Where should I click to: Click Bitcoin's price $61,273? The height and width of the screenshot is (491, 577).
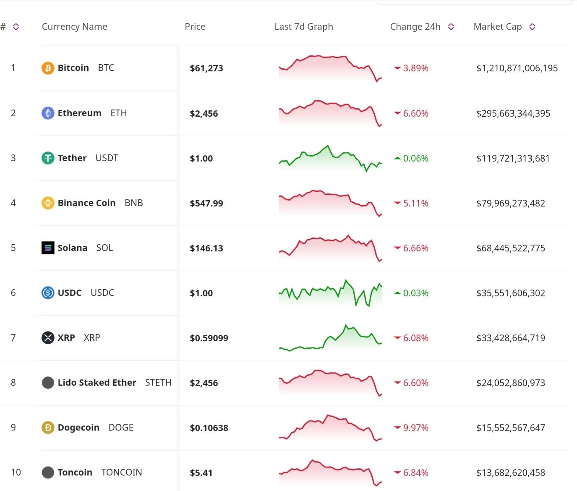[x=206, y=68]
